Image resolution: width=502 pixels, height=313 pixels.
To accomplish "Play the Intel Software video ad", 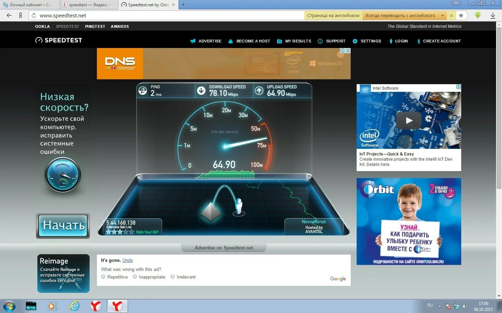I will click(x=409, y=120).
